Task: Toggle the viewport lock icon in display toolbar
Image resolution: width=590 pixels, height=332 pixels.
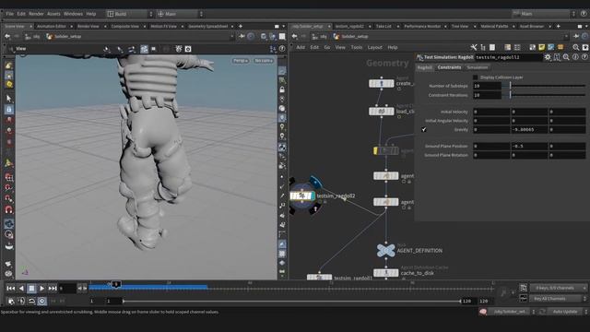Action: click(282, 89)
